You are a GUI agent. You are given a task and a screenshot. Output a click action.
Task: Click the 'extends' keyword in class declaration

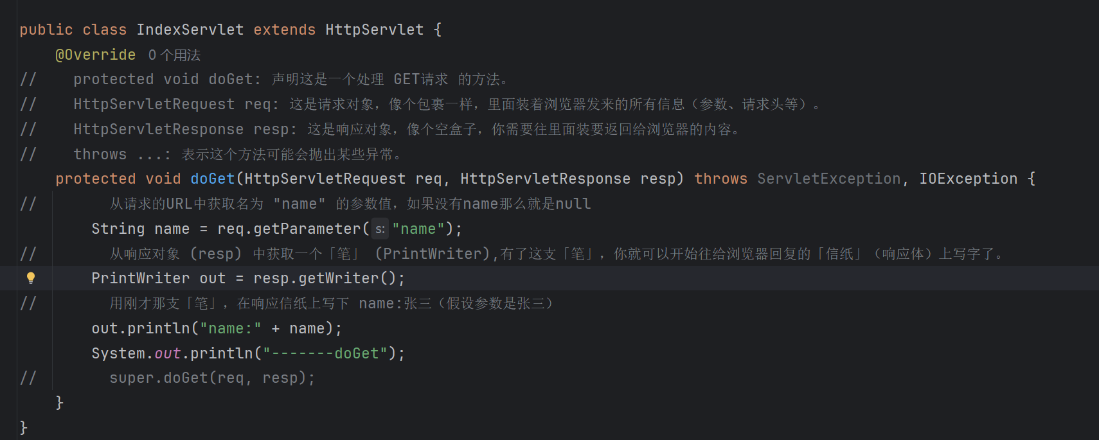coord(284,30)
